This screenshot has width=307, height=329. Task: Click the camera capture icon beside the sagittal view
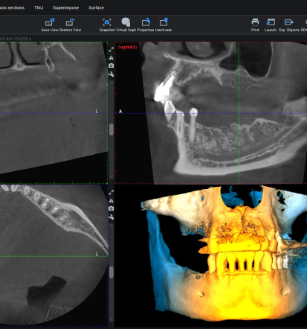click(x=112, y=66)
